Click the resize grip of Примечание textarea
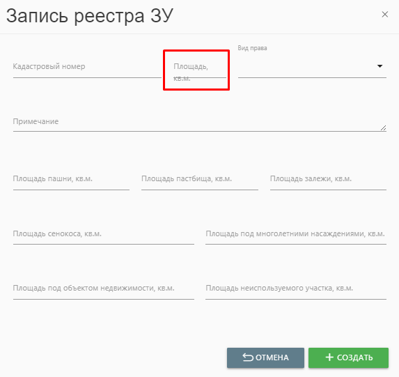 (383, 128)
